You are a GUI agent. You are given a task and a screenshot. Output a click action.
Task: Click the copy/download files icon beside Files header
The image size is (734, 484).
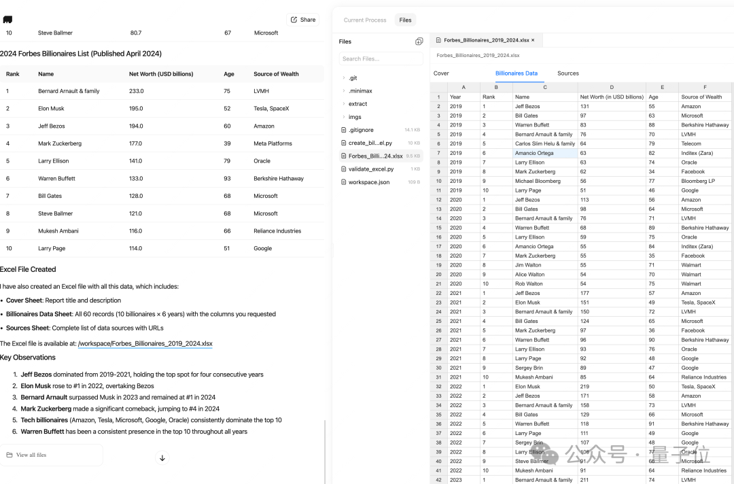pyautogui.click(x=419, y=41)
